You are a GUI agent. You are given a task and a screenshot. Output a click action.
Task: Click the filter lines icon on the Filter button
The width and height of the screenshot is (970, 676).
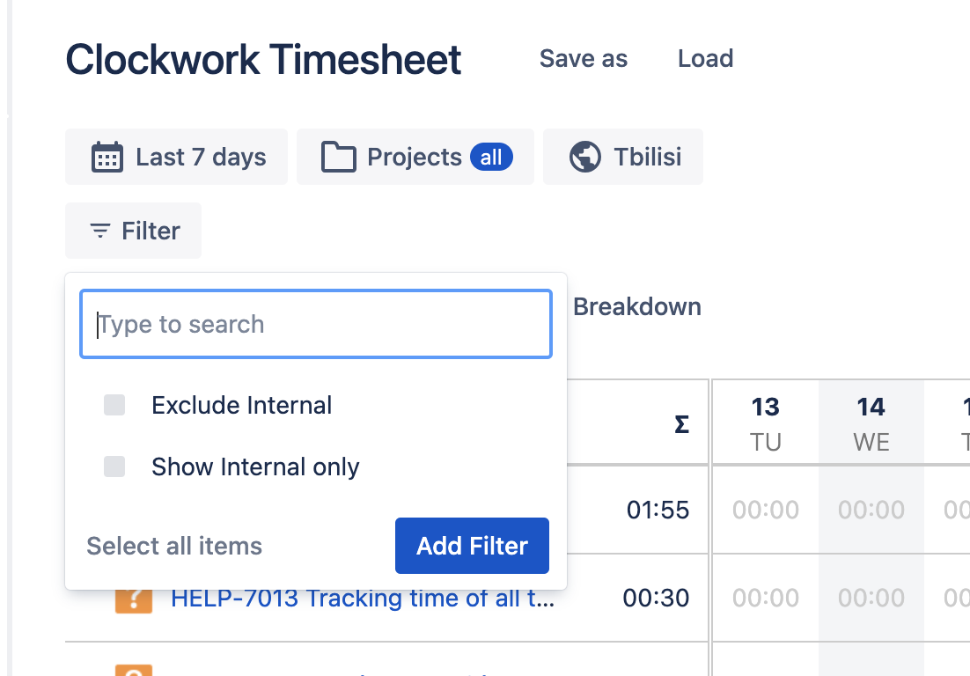tap(99, 231)
